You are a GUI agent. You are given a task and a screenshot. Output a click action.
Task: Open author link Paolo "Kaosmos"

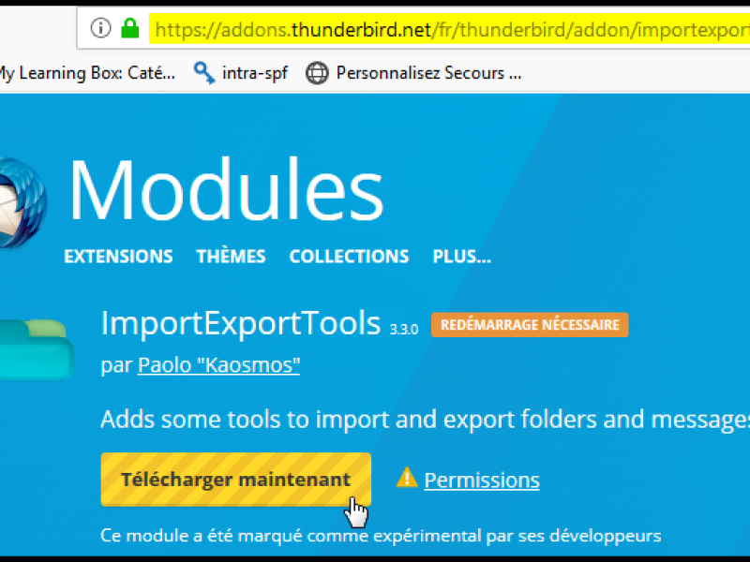[219, 365]
